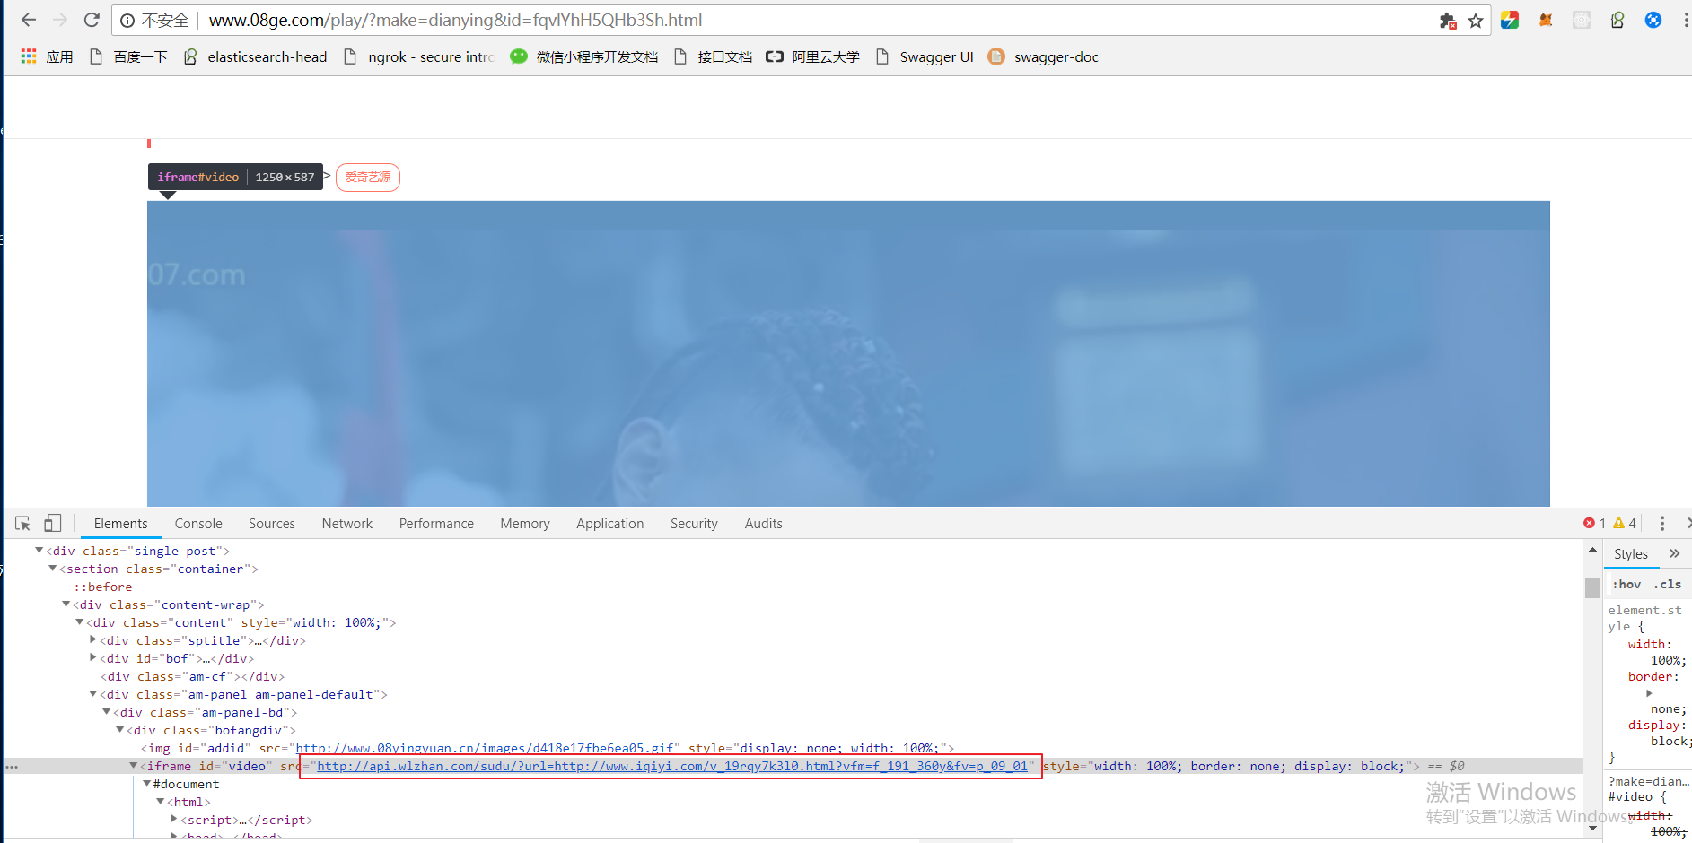Image resolution: width=1692 pixels, height=843 pixels.
Task: Open the 阿里云大学 bookmark
Action: coord(812,56)
